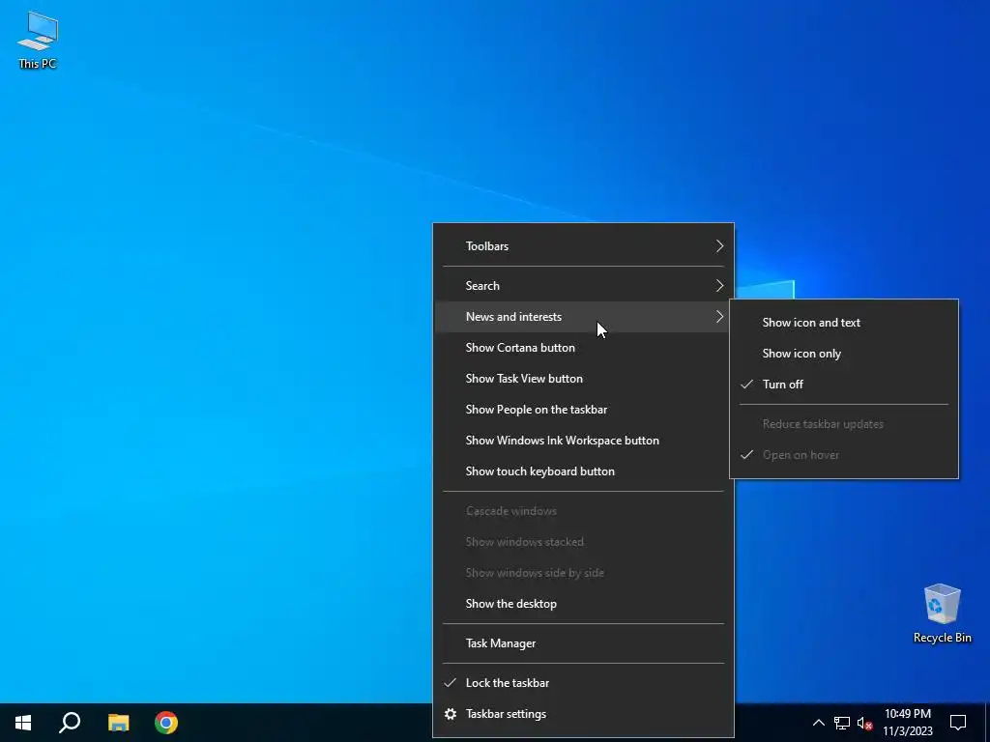The height and width of the screenshot is (742, 990).
Task: Select the checked Turn off option
Action: [x=843, y=385]
